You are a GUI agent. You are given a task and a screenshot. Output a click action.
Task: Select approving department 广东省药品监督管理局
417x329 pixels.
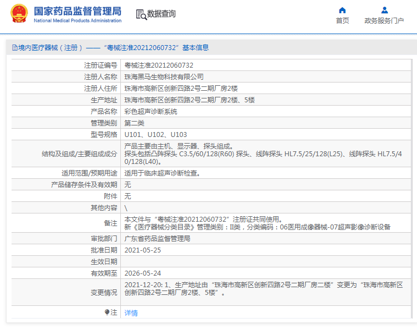(x=157, y=238)
